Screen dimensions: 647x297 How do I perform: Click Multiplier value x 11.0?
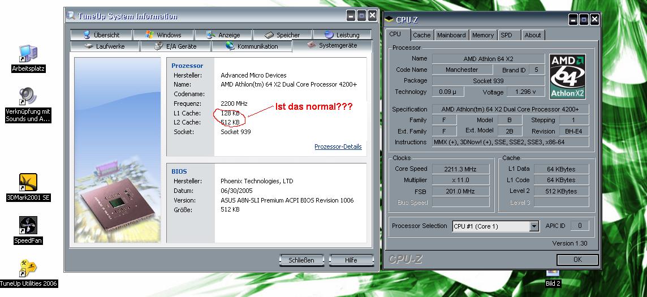[460, 180]
